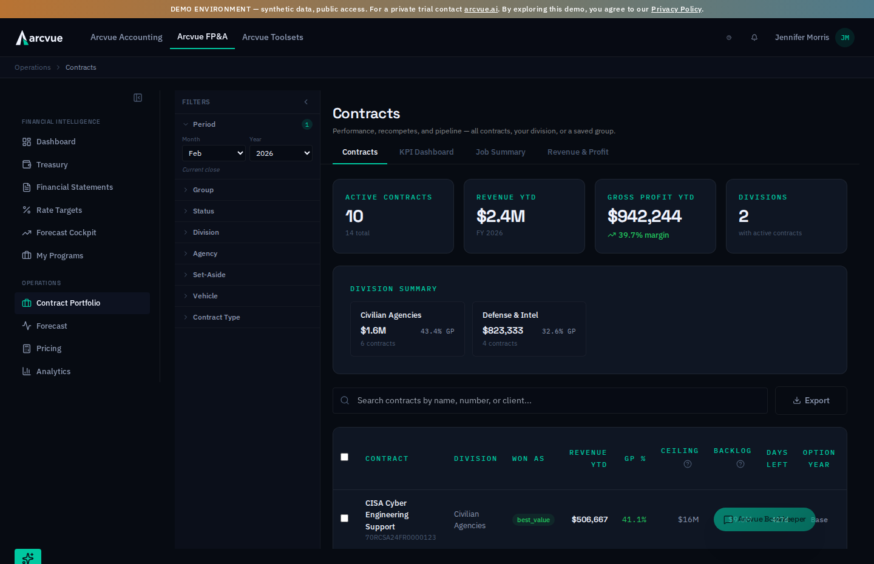This screenshot has width=874, height=564.
Task: Expand the Contract Type filter
Action: click(x=247, y=317)
